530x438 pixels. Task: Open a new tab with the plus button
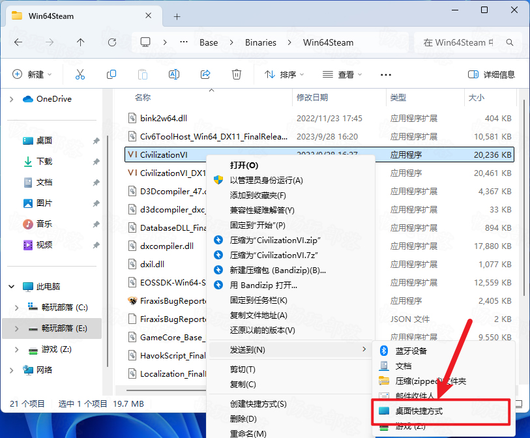177,16
